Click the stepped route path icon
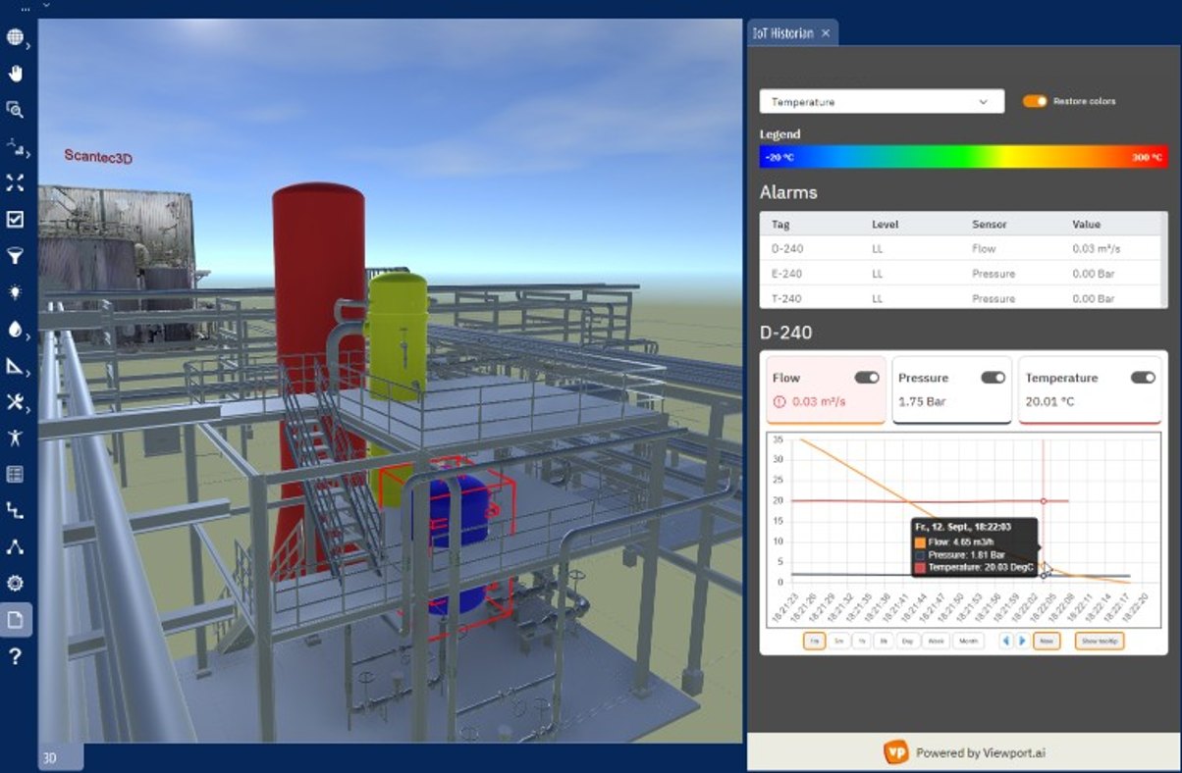The height and width of the screenshot is (773, 1182). [x=15, y=510]
